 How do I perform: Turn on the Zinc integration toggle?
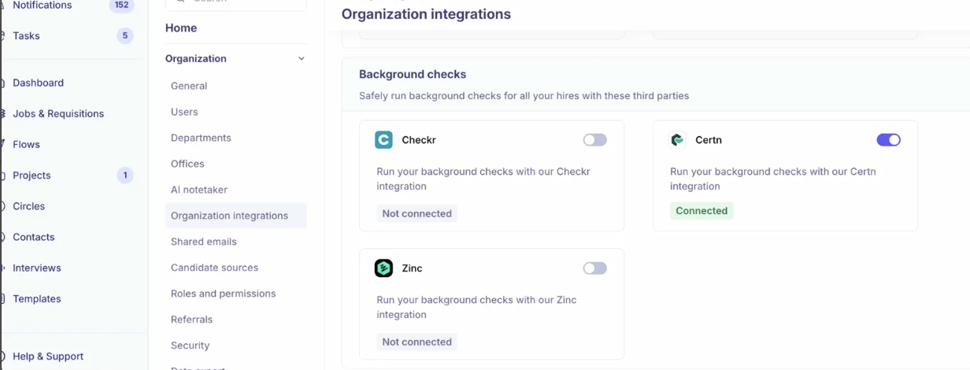click(594, 268)
